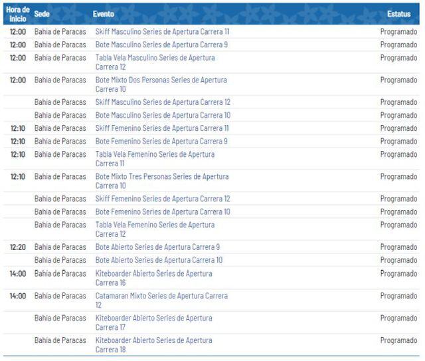425x361 pixels.
Task: Open Bote Masculino Carrera 10 link
Action: 163,115
